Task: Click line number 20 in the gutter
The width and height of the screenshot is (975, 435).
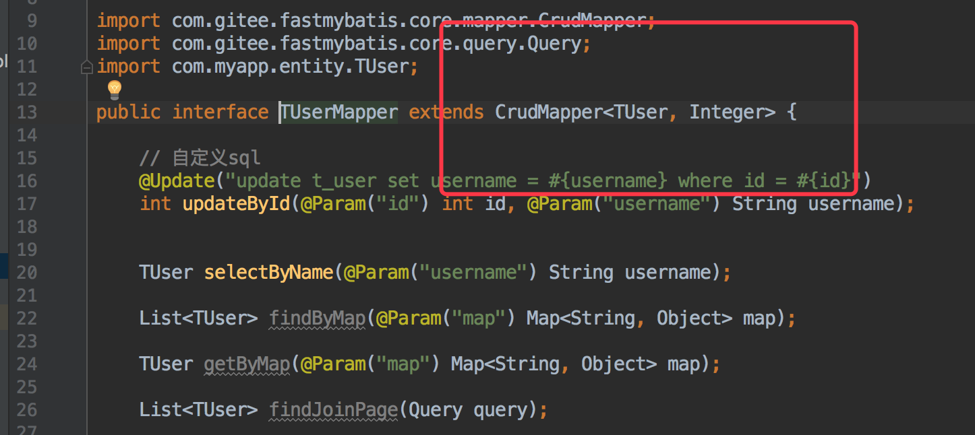Action: (27, 272)
